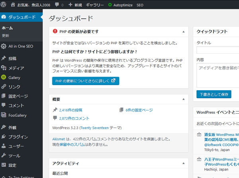Open the メディア sidebar menu
239x178 pixels.
point(16,68)
